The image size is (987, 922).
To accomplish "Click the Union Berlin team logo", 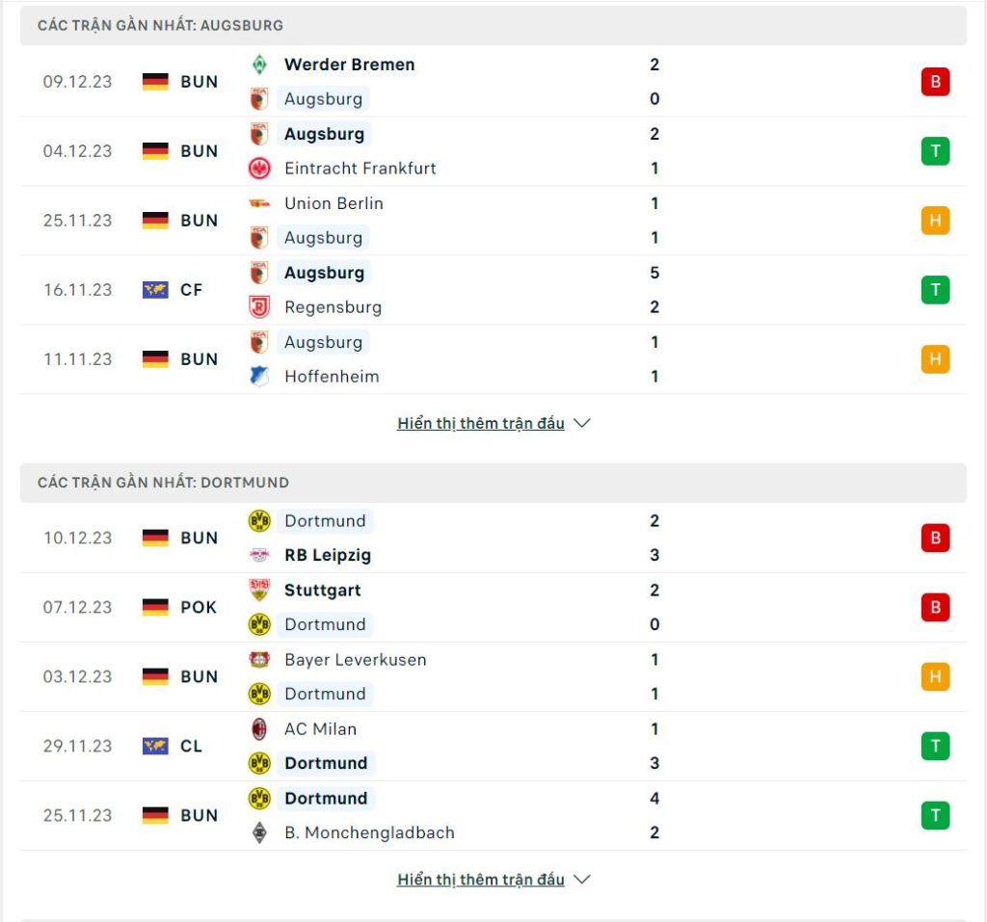I will click(x=259, y=203).
